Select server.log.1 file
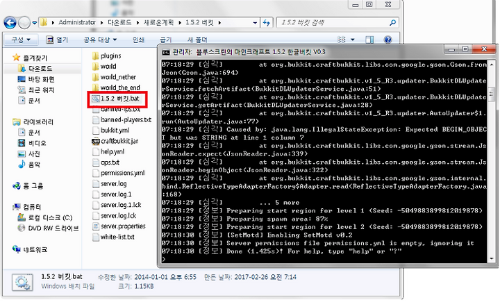The image size is (500, 302). [x=112, y=194]
